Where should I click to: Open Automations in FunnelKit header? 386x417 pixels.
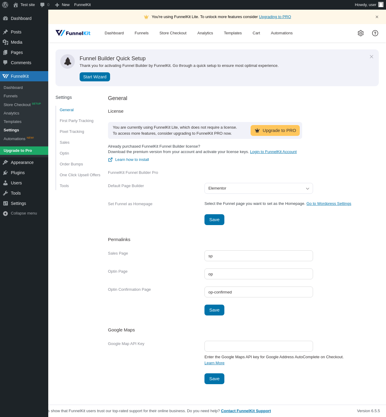(x=282, y=33)
